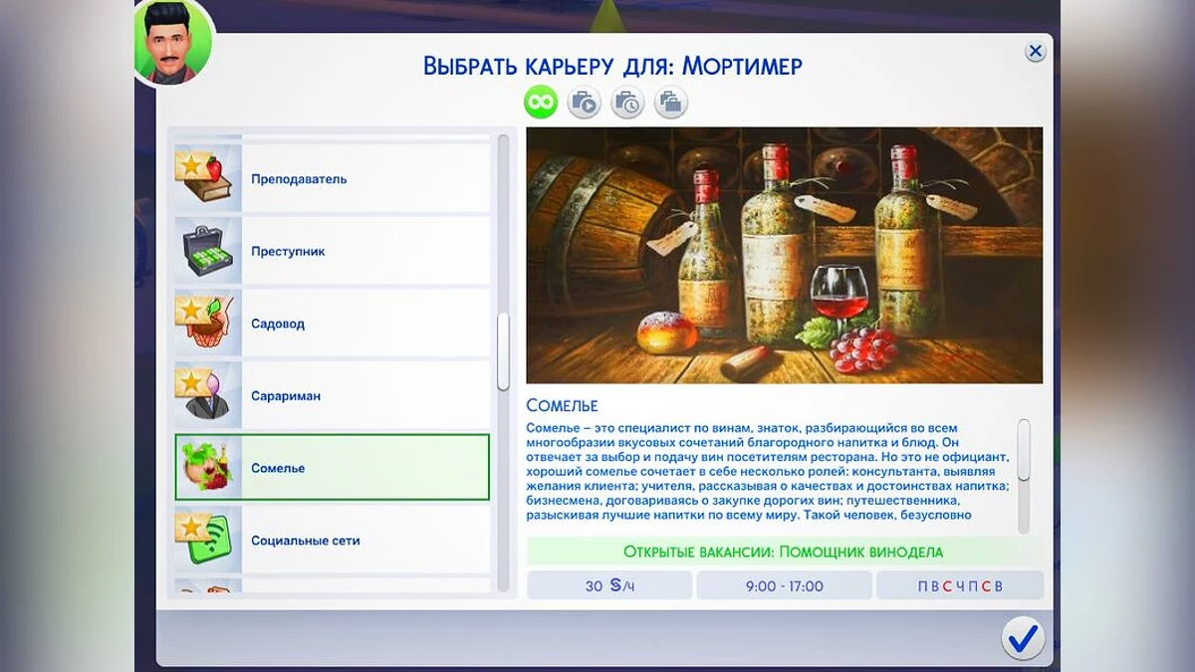The height and width of the screenshot is (672, 1195).
Task: Click the 9:00 - 17:00 schedule field
Action: coord(785,585)
